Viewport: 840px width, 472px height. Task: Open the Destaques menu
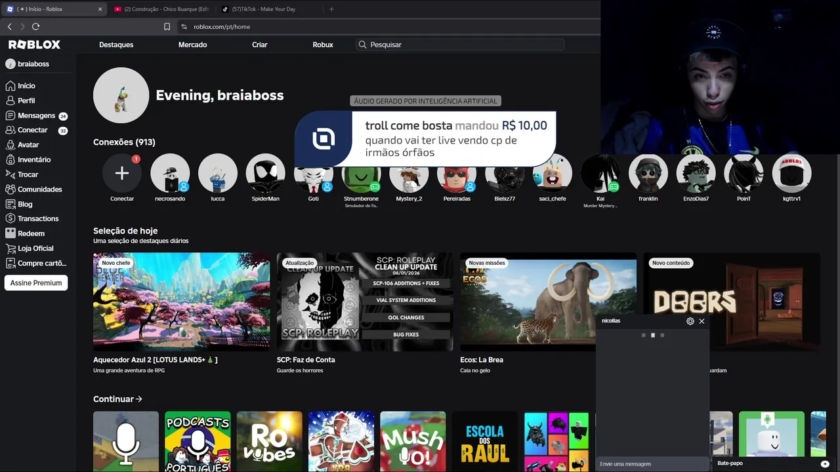point(116,45)
